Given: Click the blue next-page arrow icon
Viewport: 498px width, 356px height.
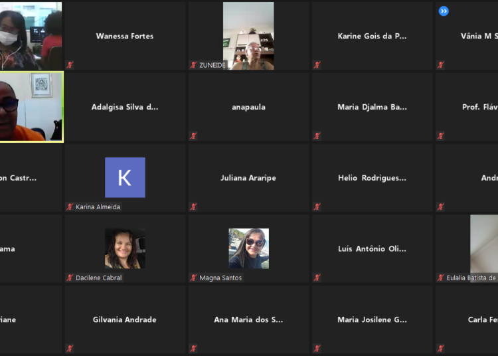Looking at the screenshot, I should [x=444, y=11].
